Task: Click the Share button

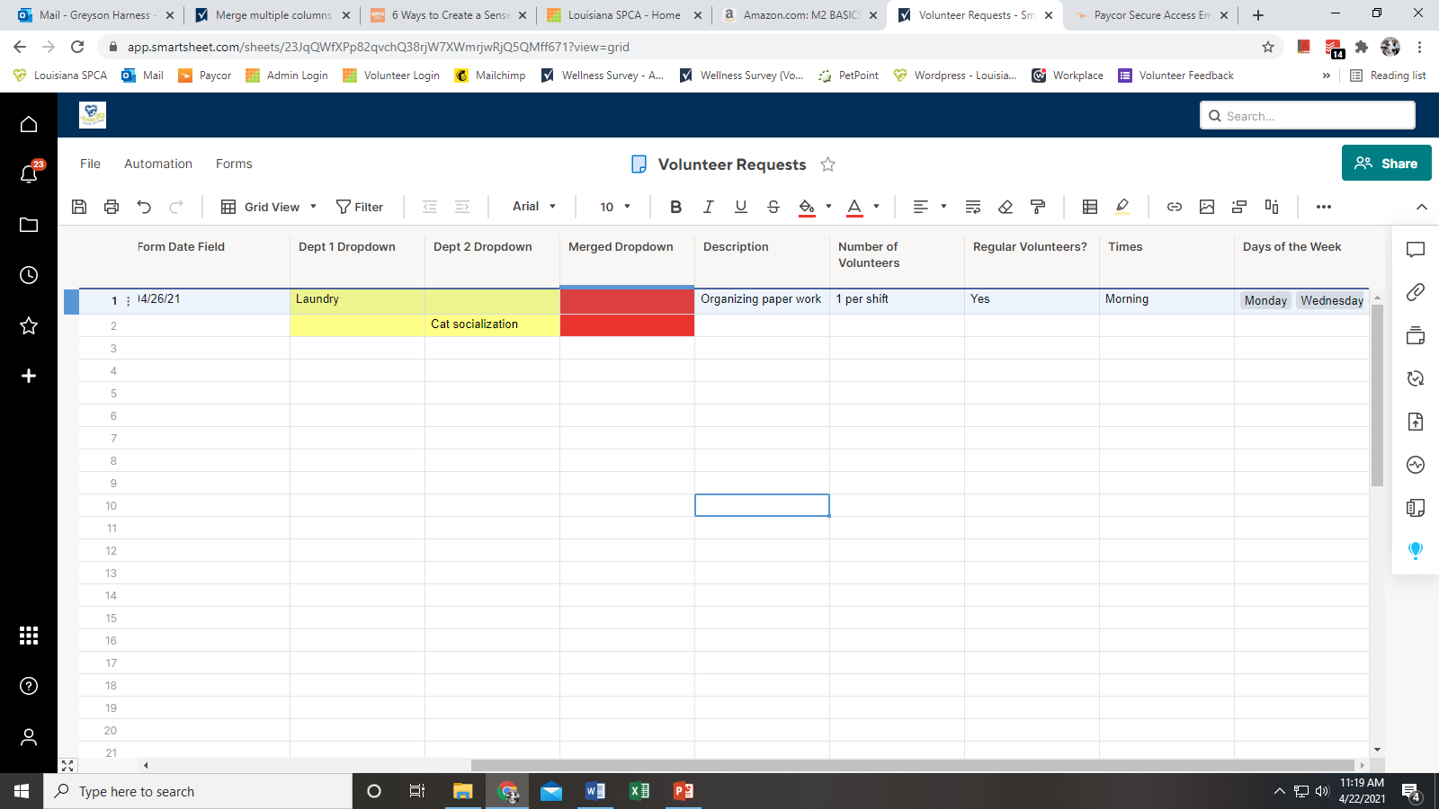Action: point(1387,163)
